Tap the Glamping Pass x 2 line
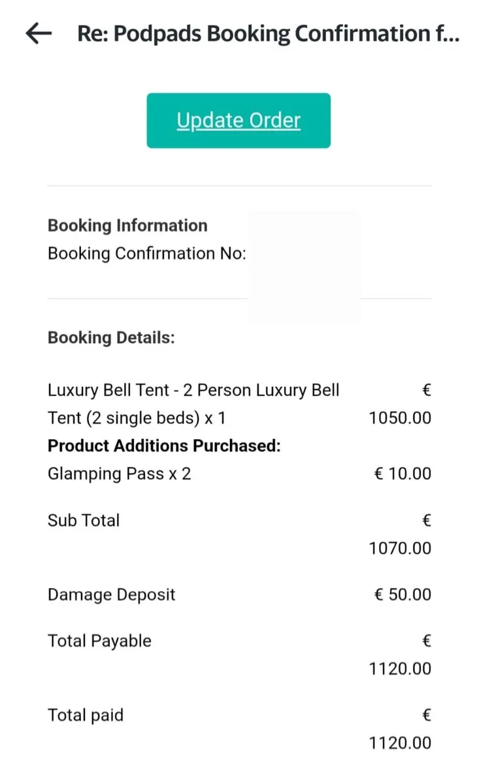This screenshot has width=477, height=784. click(120, 474)
